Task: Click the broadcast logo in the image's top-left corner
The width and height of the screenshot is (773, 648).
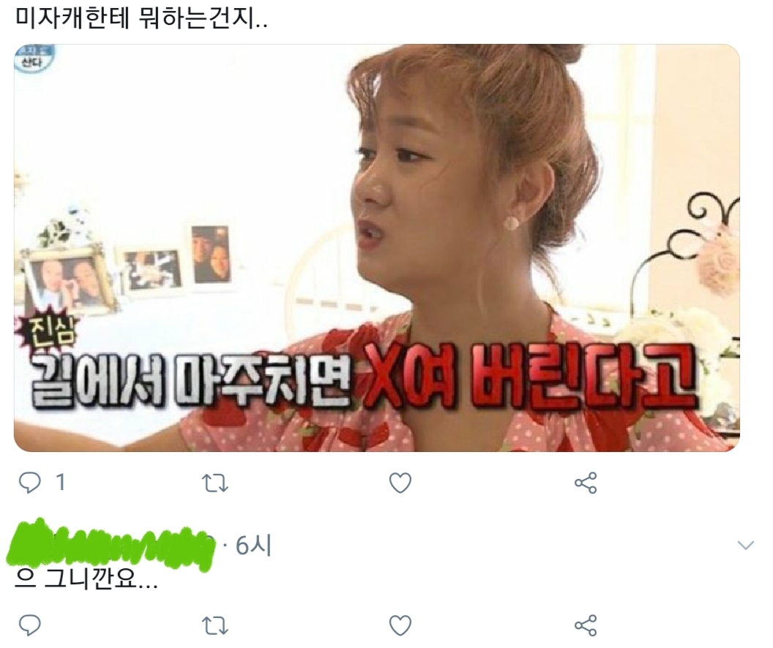Action: coord(32,59)
